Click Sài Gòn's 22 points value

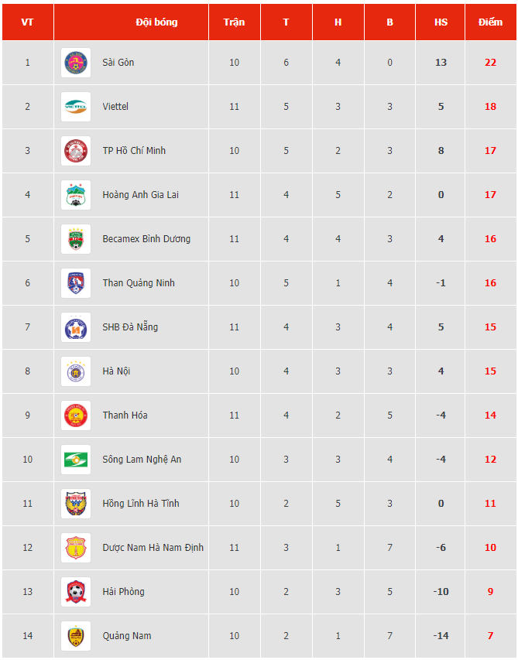tap(490, 63)
